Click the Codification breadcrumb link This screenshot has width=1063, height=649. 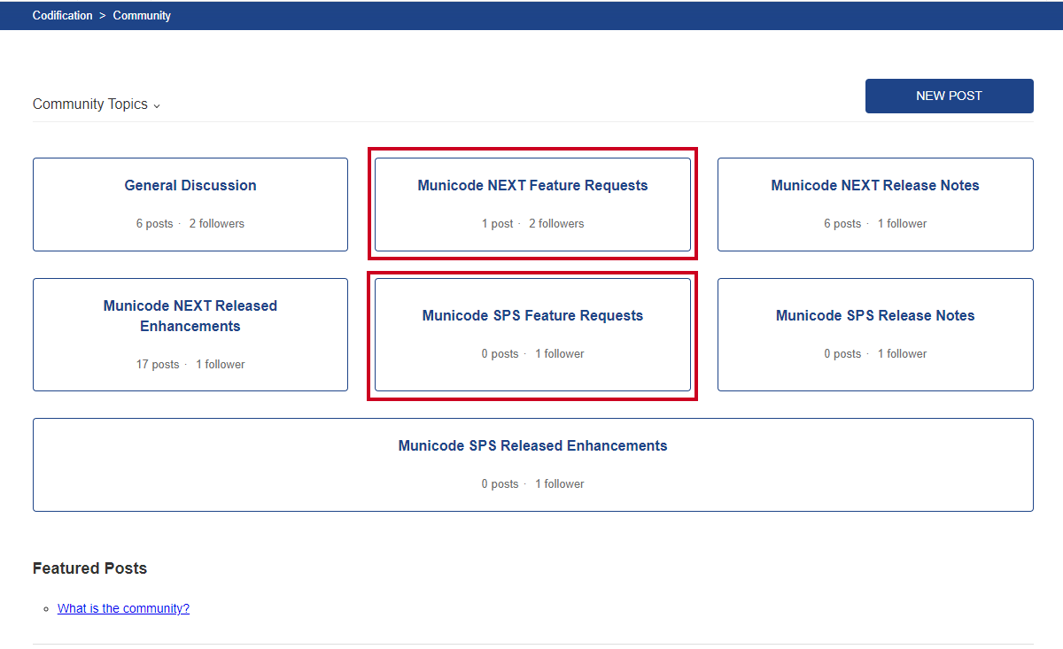pyautogui.click(x=62, y=15)
